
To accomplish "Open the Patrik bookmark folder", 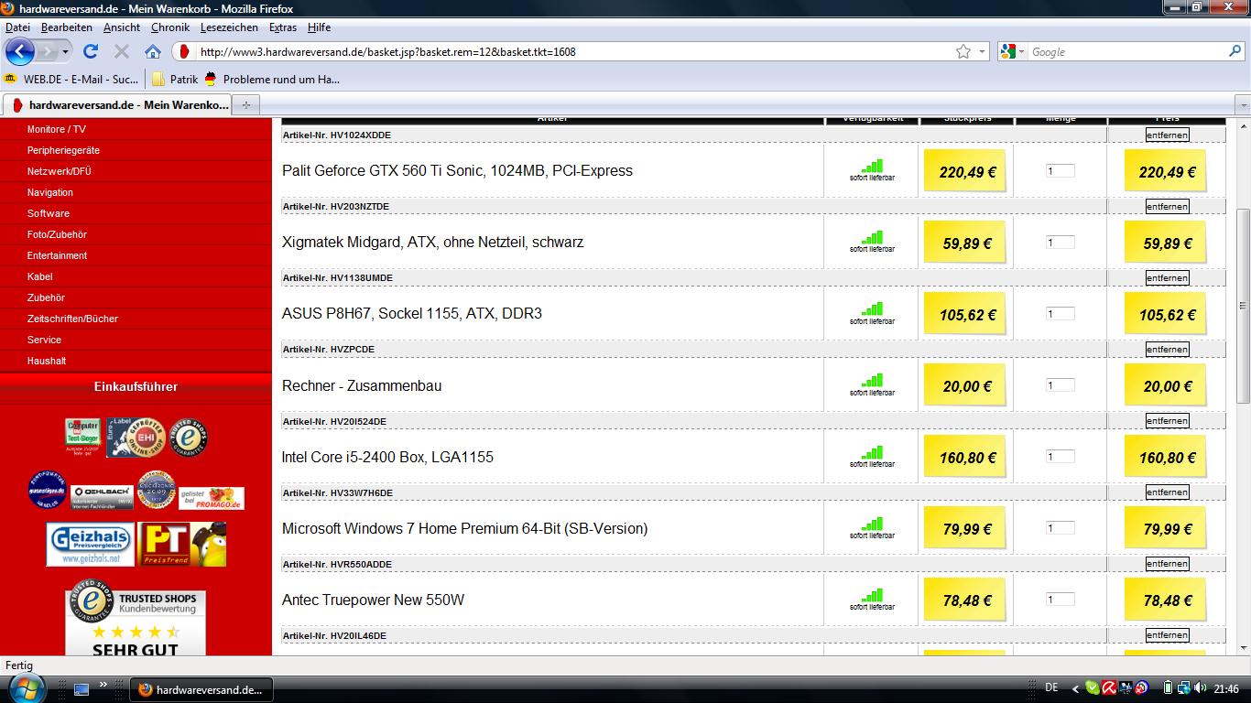I will pyautogui.click(x=175, y=80).
